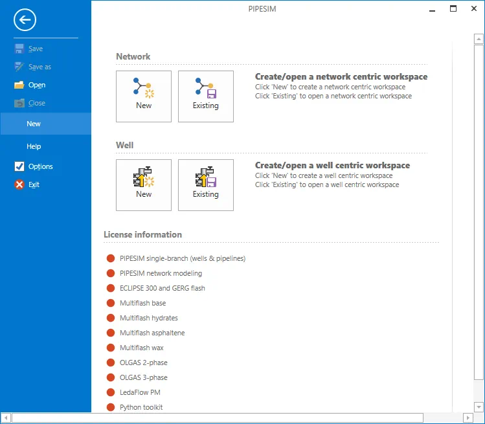
Task: Click the 'Well' section heading
Action: (x=125, y=145)
